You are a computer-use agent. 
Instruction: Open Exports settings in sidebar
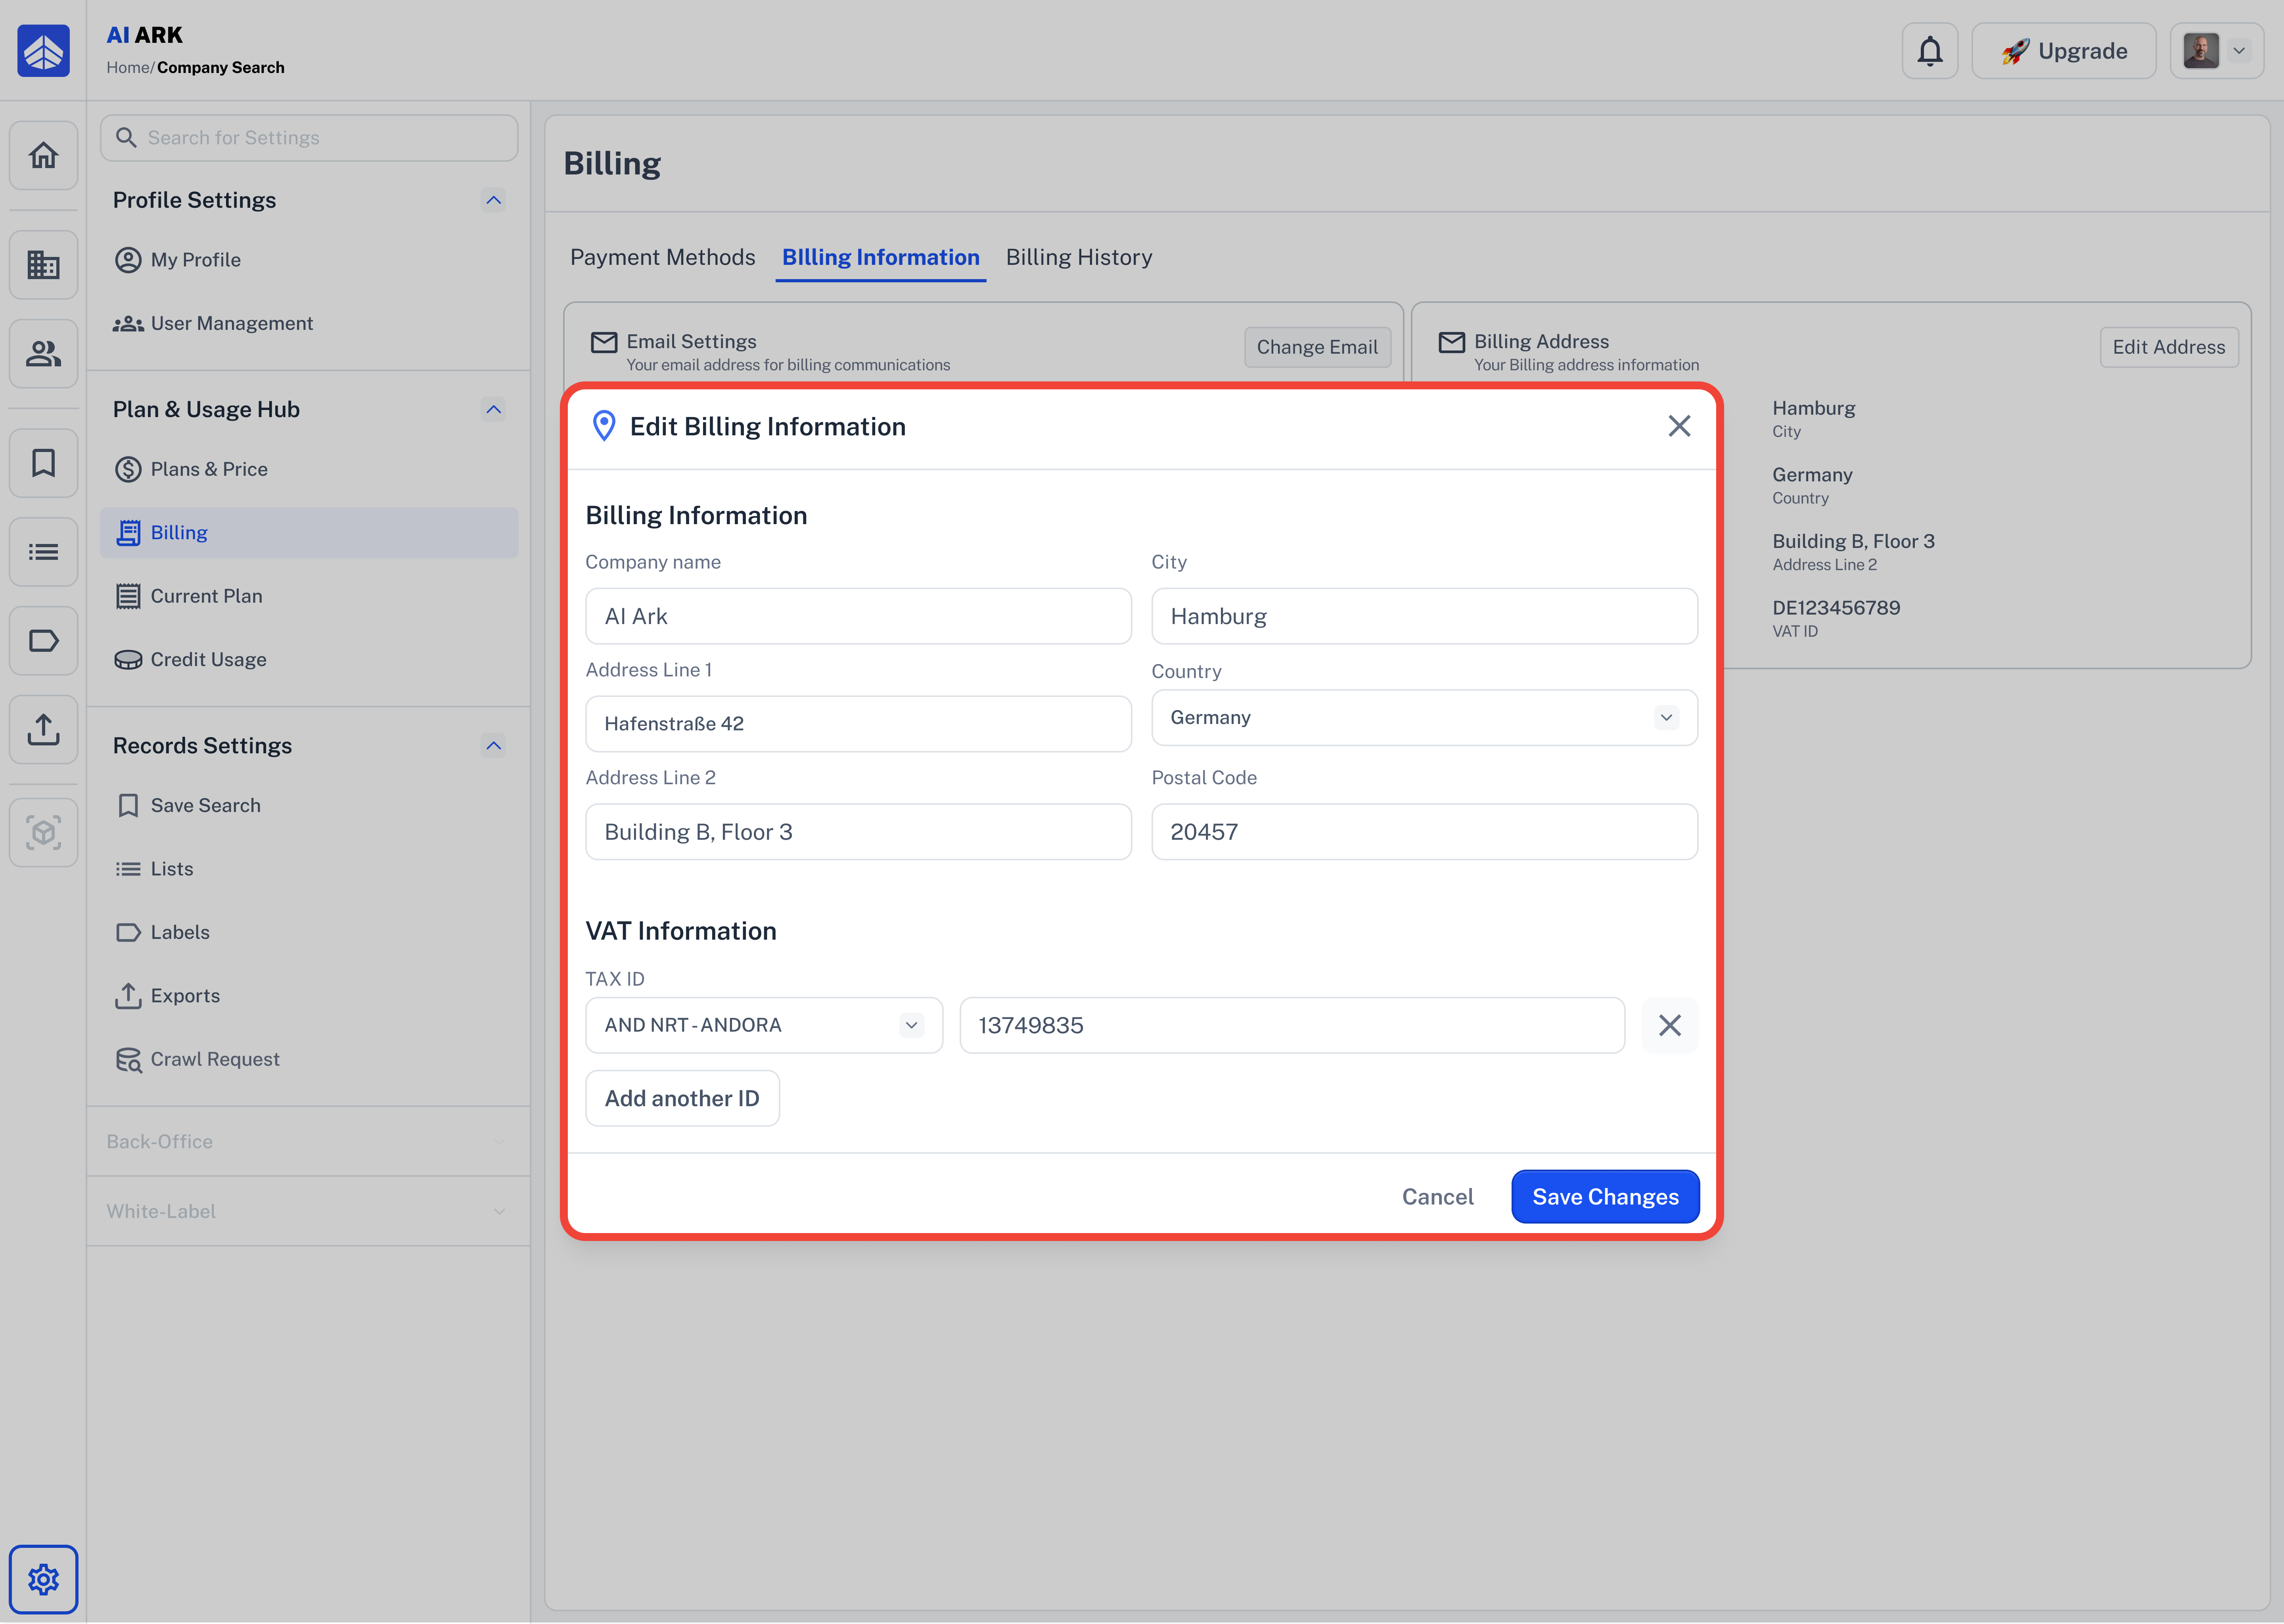(309, 995)
